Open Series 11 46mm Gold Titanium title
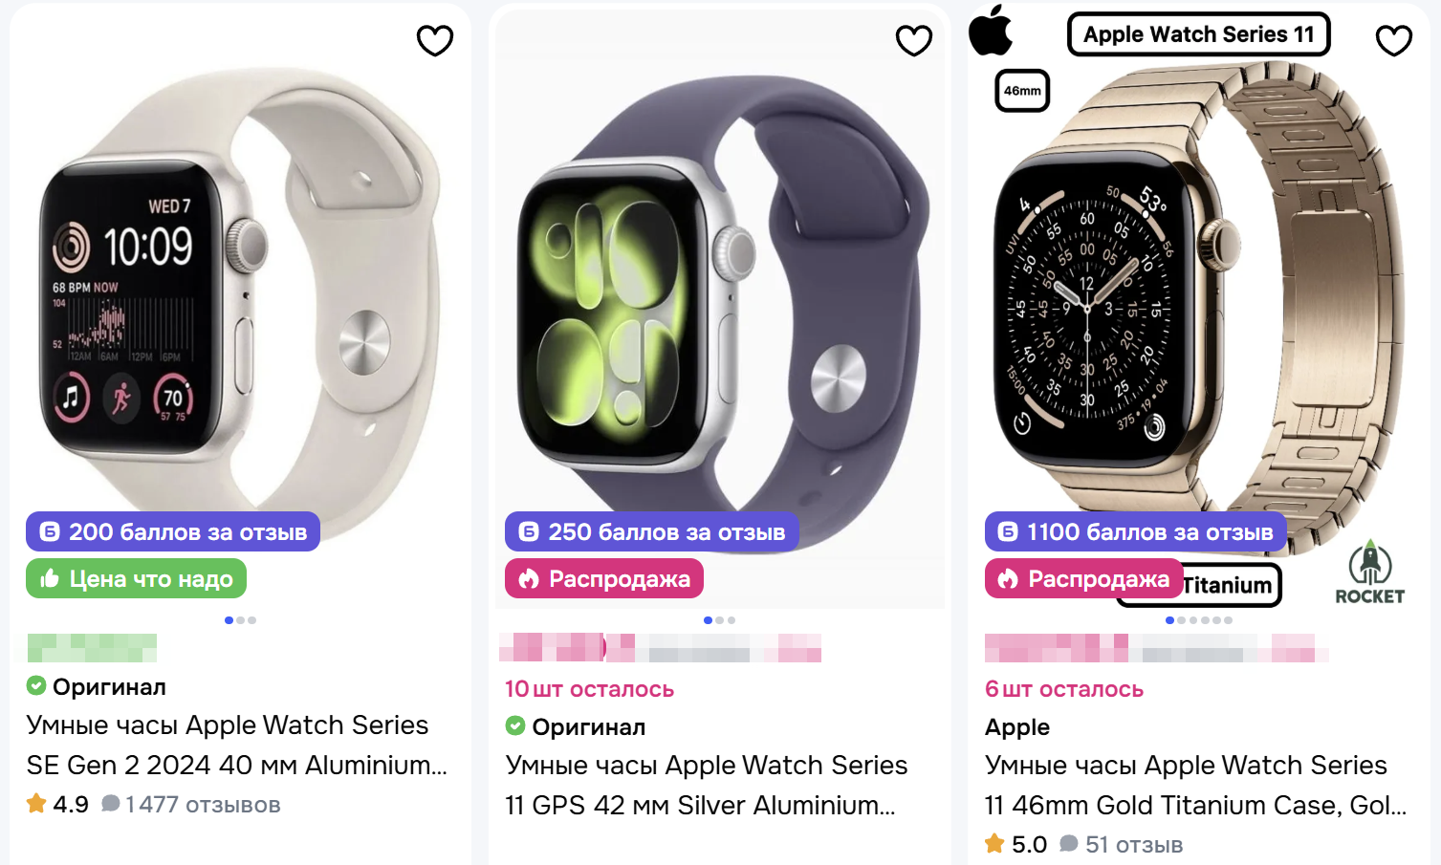This screenshot has width=1441, height=865. pyautogui.click(x=1195, y=785)
